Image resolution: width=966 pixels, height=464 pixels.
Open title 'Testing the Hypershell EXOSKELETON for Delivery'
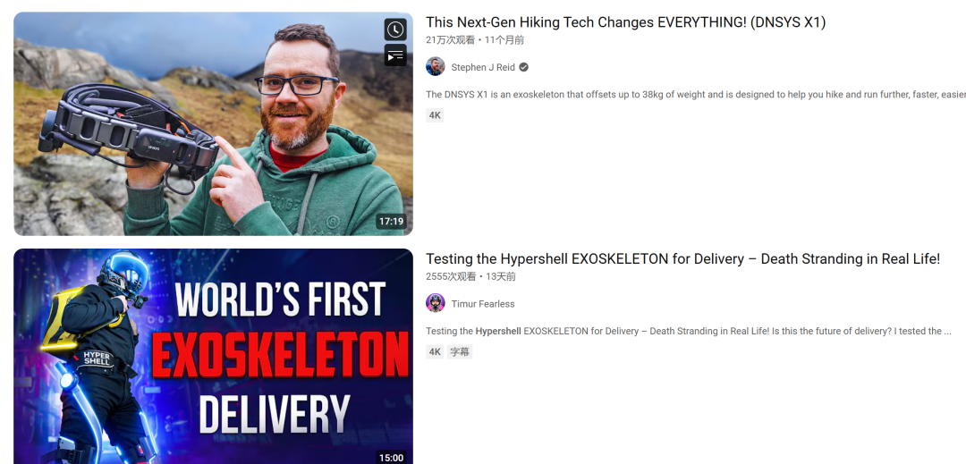click(x=682, y=259)
